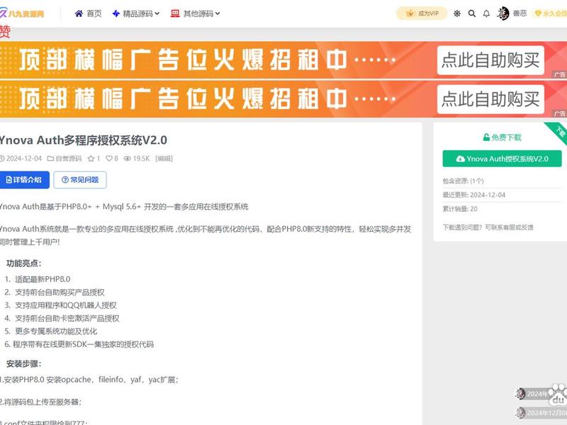Open search with the magnifier icon
Viewport: 567px width, 425px height.
click(472, 13)
